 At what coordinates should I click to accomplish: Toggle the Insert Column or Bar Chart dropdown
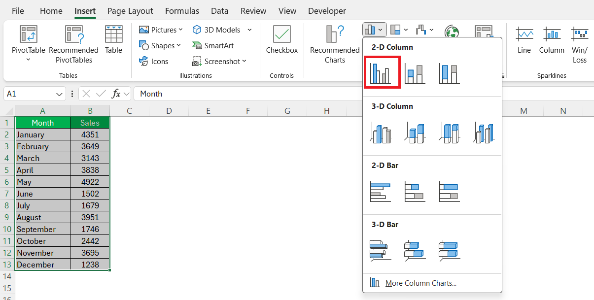pyautogui.click(x=375, y=30)
